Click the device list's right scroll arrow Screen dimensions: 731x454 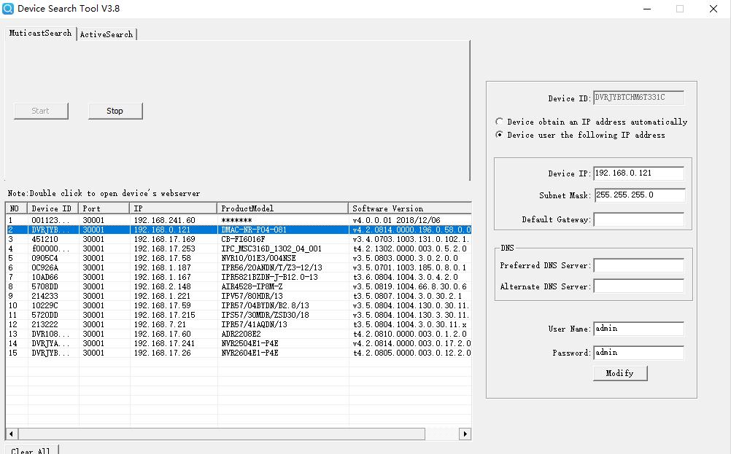(465, 434)
